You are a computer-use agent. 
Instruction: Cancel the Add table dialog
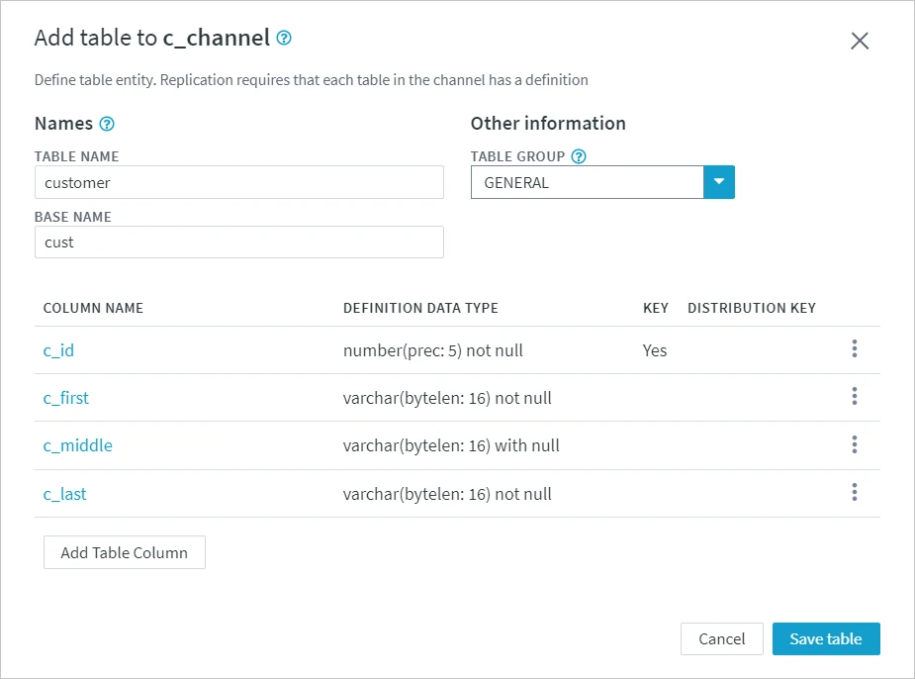[721, 638]
